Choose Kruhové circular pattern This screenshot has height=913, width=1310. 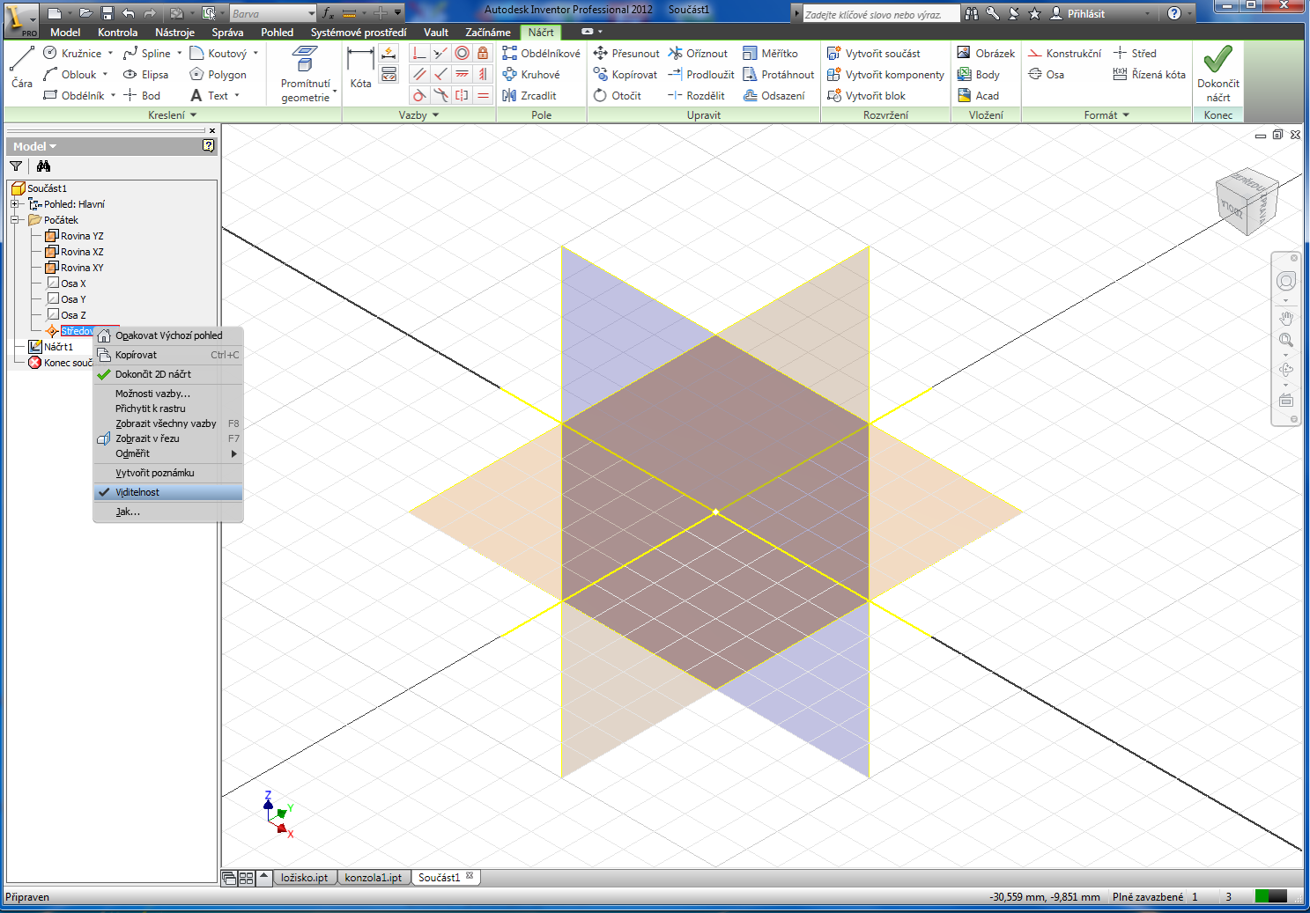click(x=531, y=75)
